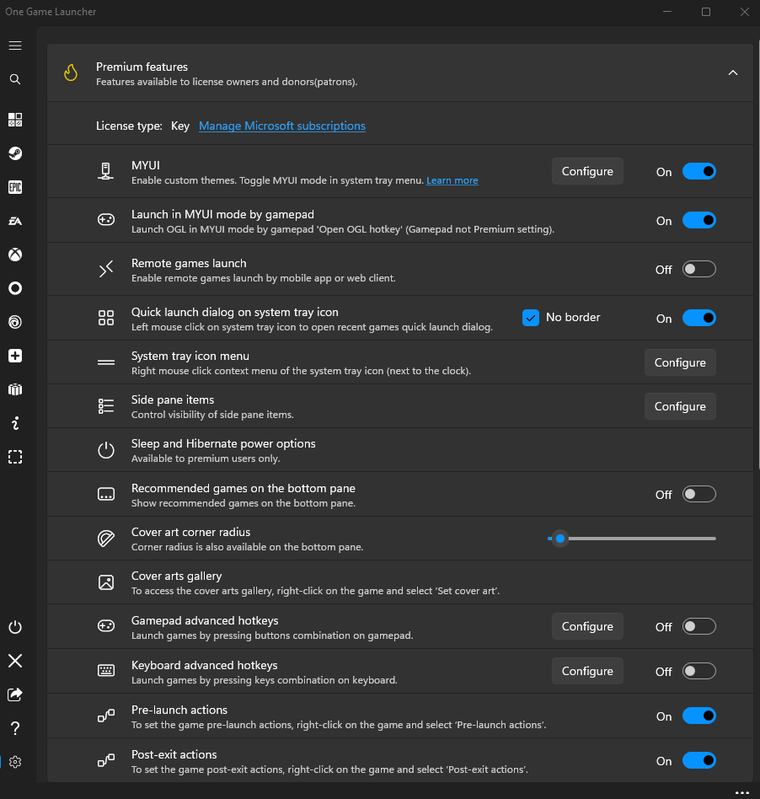Open search from the sidebar
The image size is (760, 799).
click(x=15, y=79)
